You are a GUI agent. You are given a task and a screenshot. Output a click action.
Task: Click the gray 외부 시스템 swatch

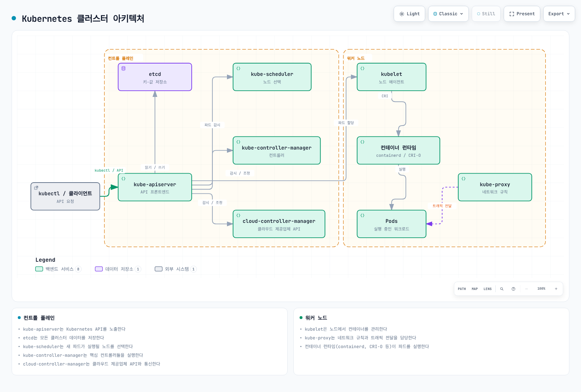point(159,269)
